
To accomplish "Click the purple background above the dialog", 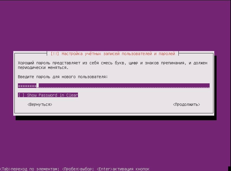I will click(x=115, y=26).
